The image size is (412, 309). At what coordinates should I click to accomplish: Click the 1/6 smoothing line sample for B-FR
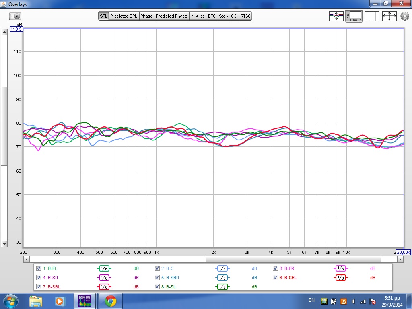tap(340, 268)
